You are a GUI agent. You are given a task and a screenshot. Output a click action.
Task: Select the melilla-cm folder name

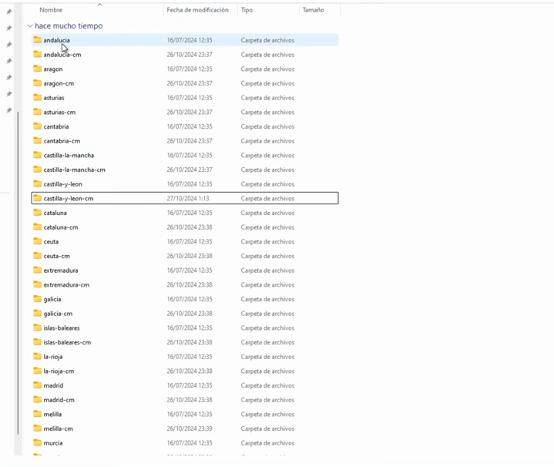tap(59, 428)
